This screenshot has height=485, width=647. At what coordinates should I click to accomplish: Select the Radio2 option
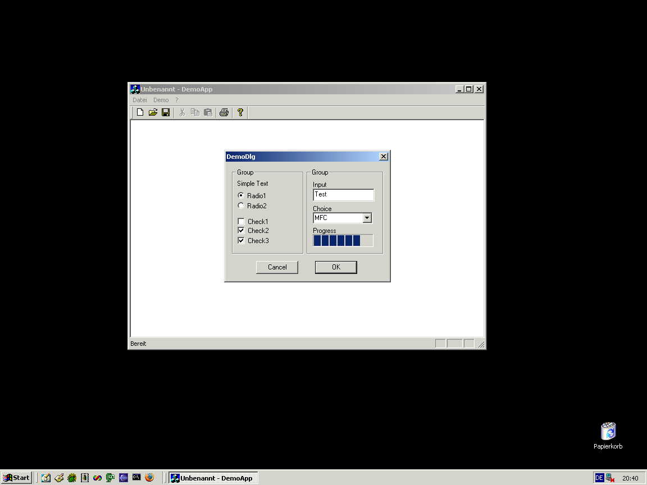coord(242,206)
